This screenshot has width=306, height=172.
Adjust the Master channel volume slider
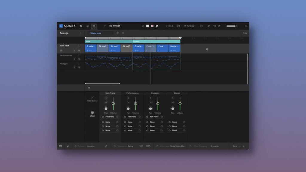(x=180, y=103)
